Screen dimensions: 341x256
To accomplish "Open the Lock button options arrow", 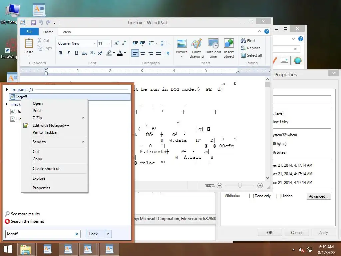I will (108, 234).
